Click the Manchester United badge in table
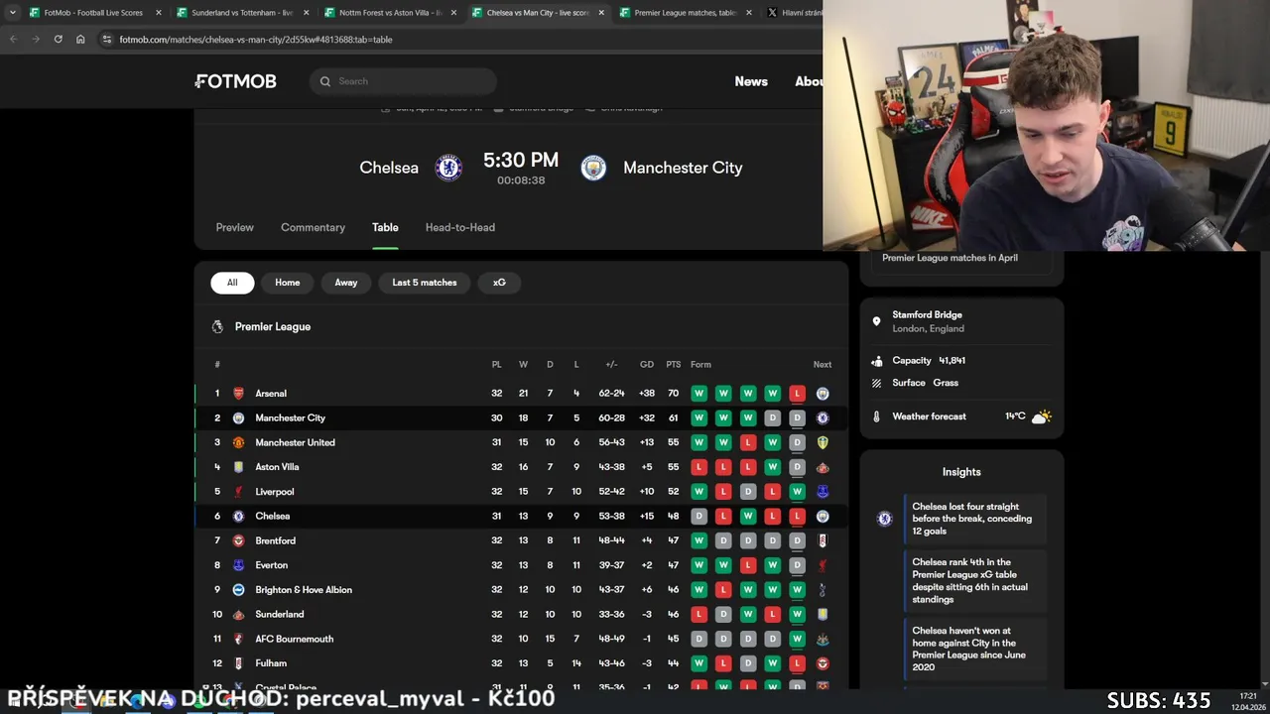Image resolution: width=1270 pixels, height=714 pixels. (x=238, y=442)
